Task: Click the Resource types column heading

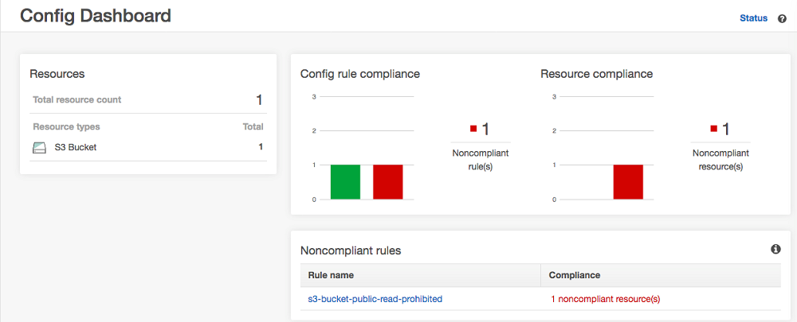Action: [66, 126]
